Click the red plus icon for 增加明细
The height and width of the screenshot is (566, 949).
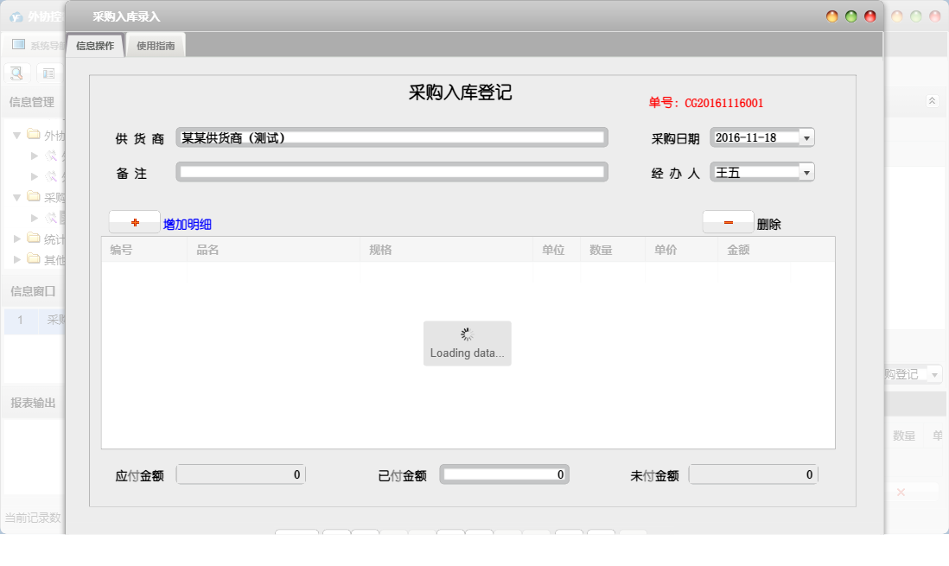(133, 221)
